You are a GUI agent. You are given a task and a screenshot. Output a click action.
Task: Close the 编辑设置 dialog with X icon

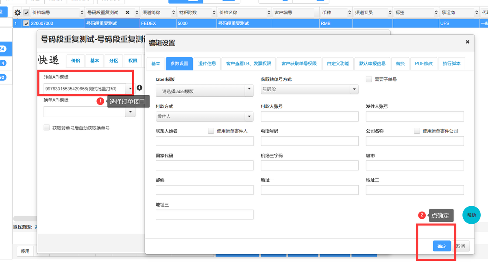click(467, 42)
